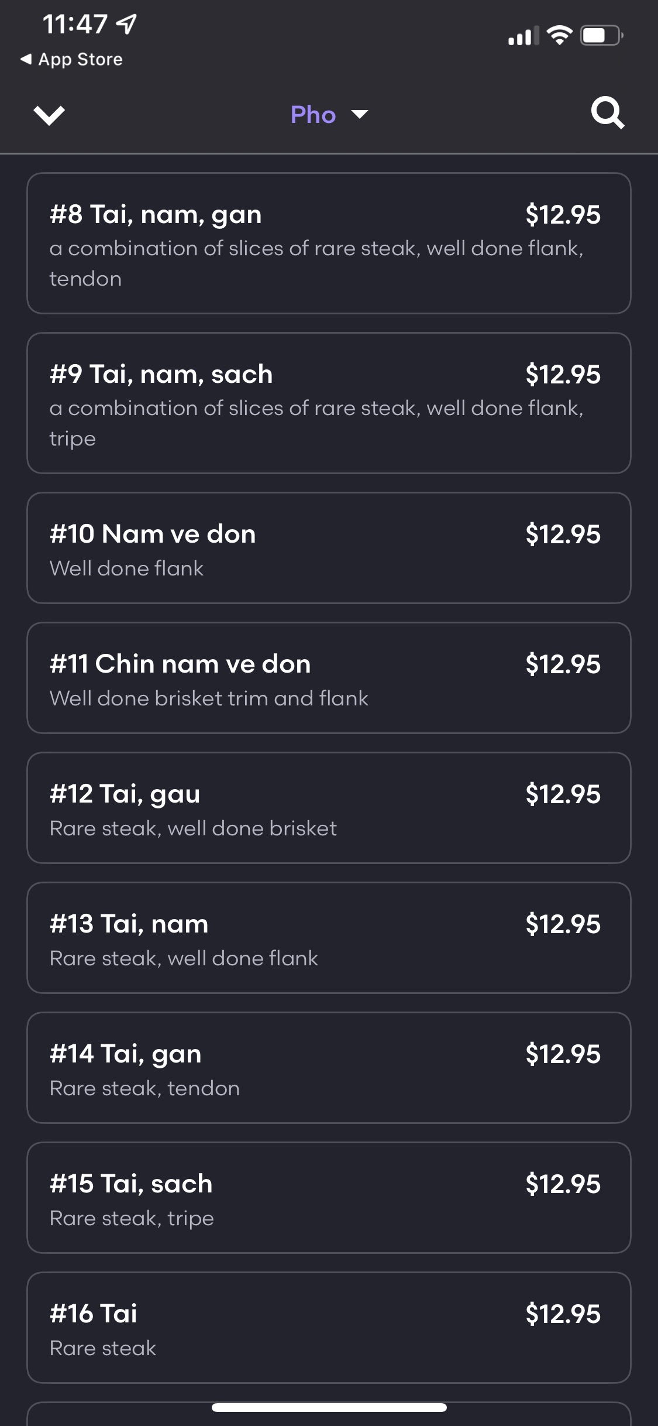Tap the Wi-Fi status icon
Viewport: 658px width, 1426px height.
[560, 36]
